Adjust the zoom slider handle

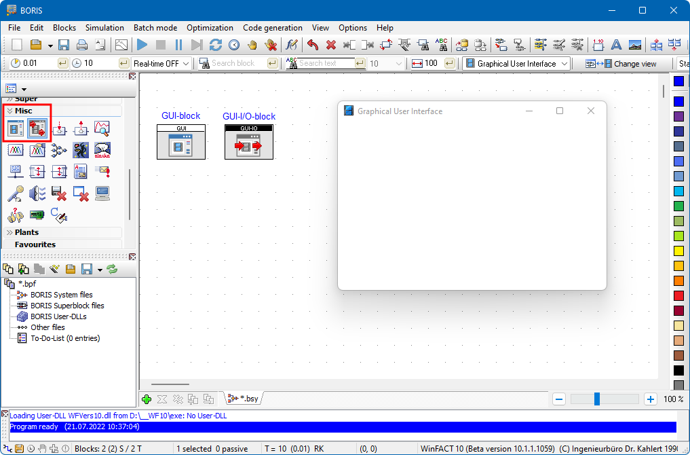click(x=596, y=399)
